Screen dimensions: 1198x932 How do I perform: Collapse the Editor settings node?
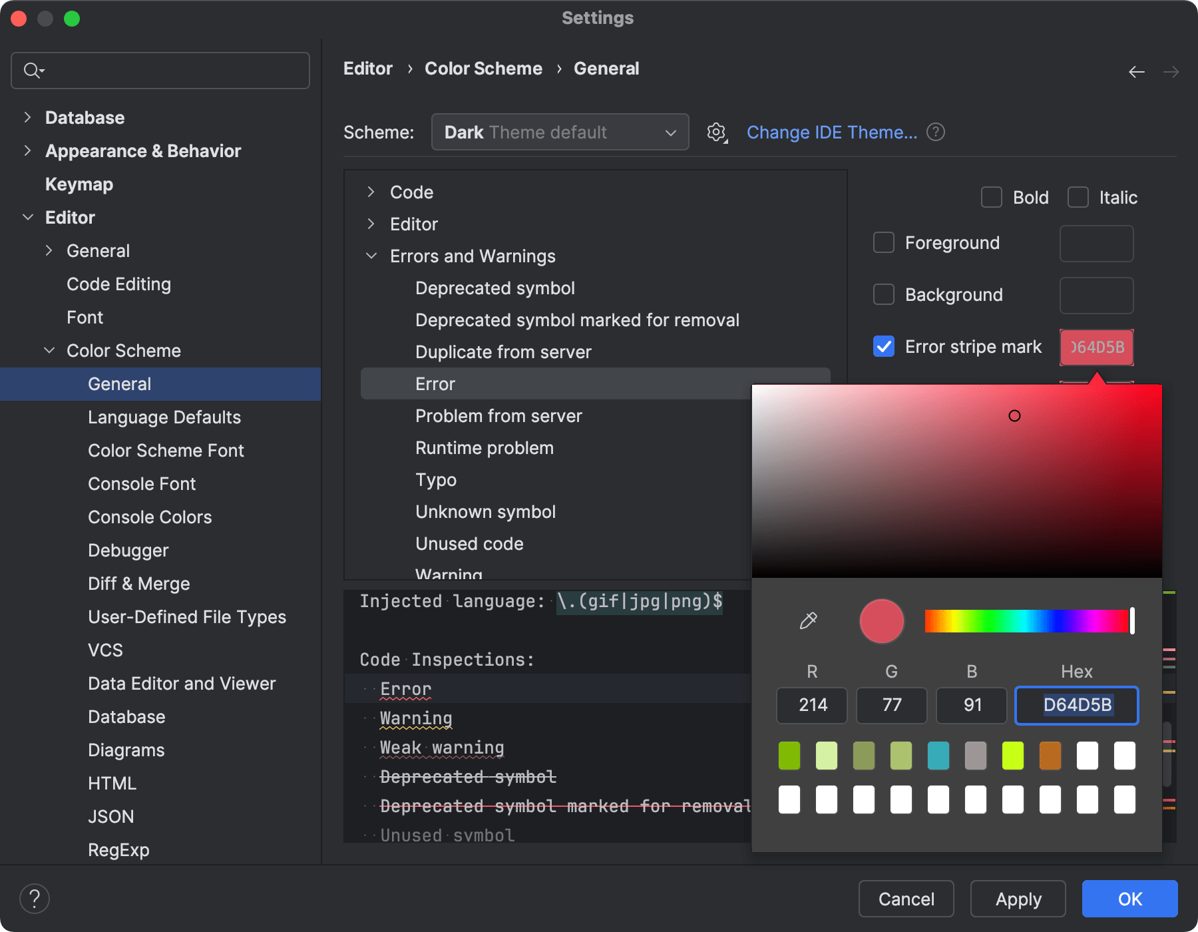28,218
